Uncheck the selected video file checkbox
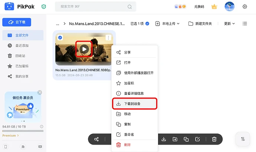This screenshot has width=256, height=152. tap(60, 38)
